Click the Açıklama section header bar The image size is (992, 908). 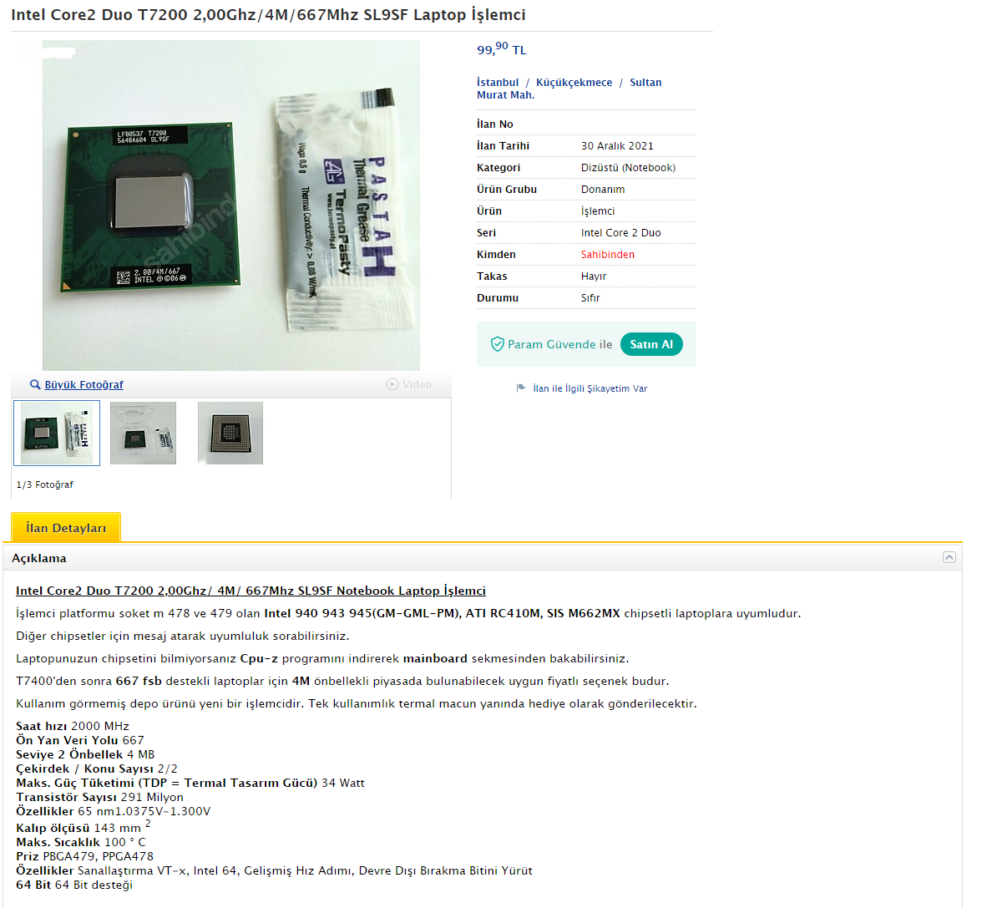click(x=482, y=558)
